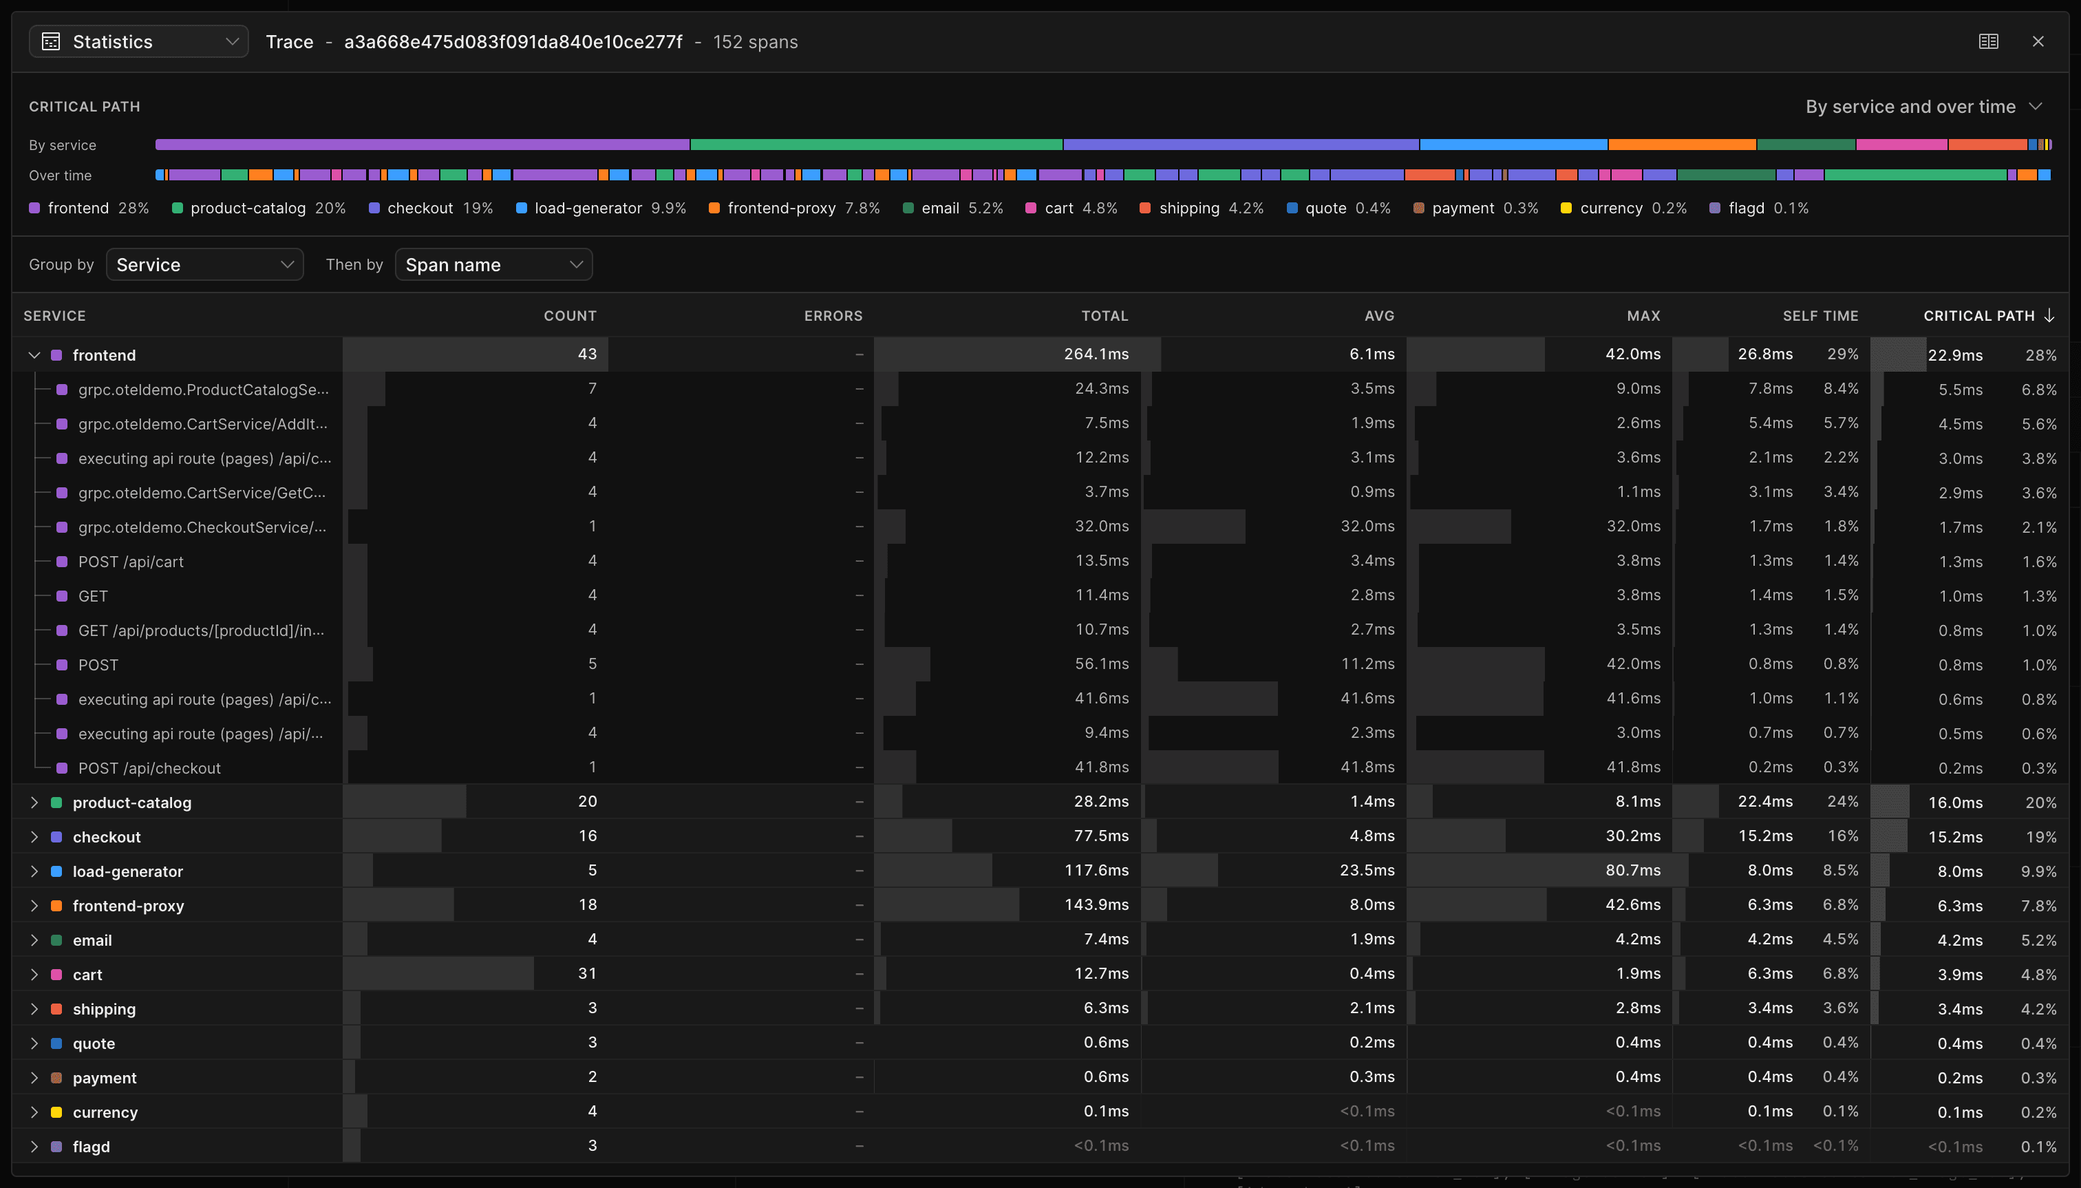The image size is (2081, 1188).
Task: Select the GET /api/products/[productId] span row
Action: (x=1040, y=630)
